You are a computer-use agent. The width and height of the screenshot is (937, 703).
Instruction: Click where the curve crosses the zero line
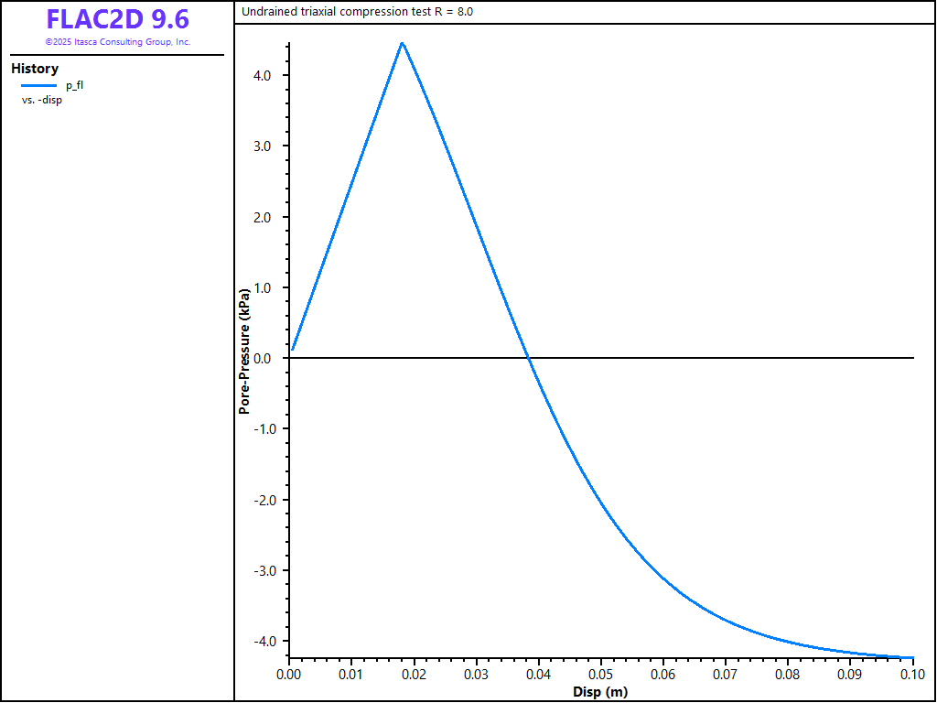[529, 358]
